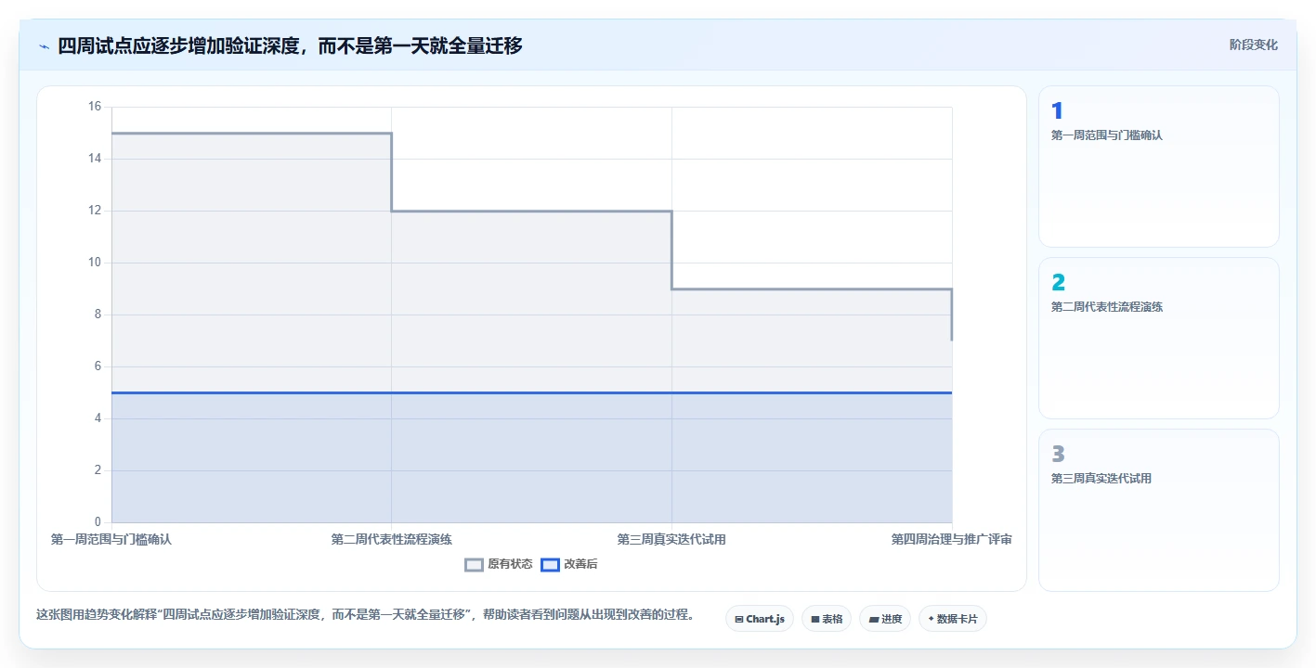Viewport: 1316px width, 668px height.
Task: Click the 进度 tag chip
Action: 885,619
